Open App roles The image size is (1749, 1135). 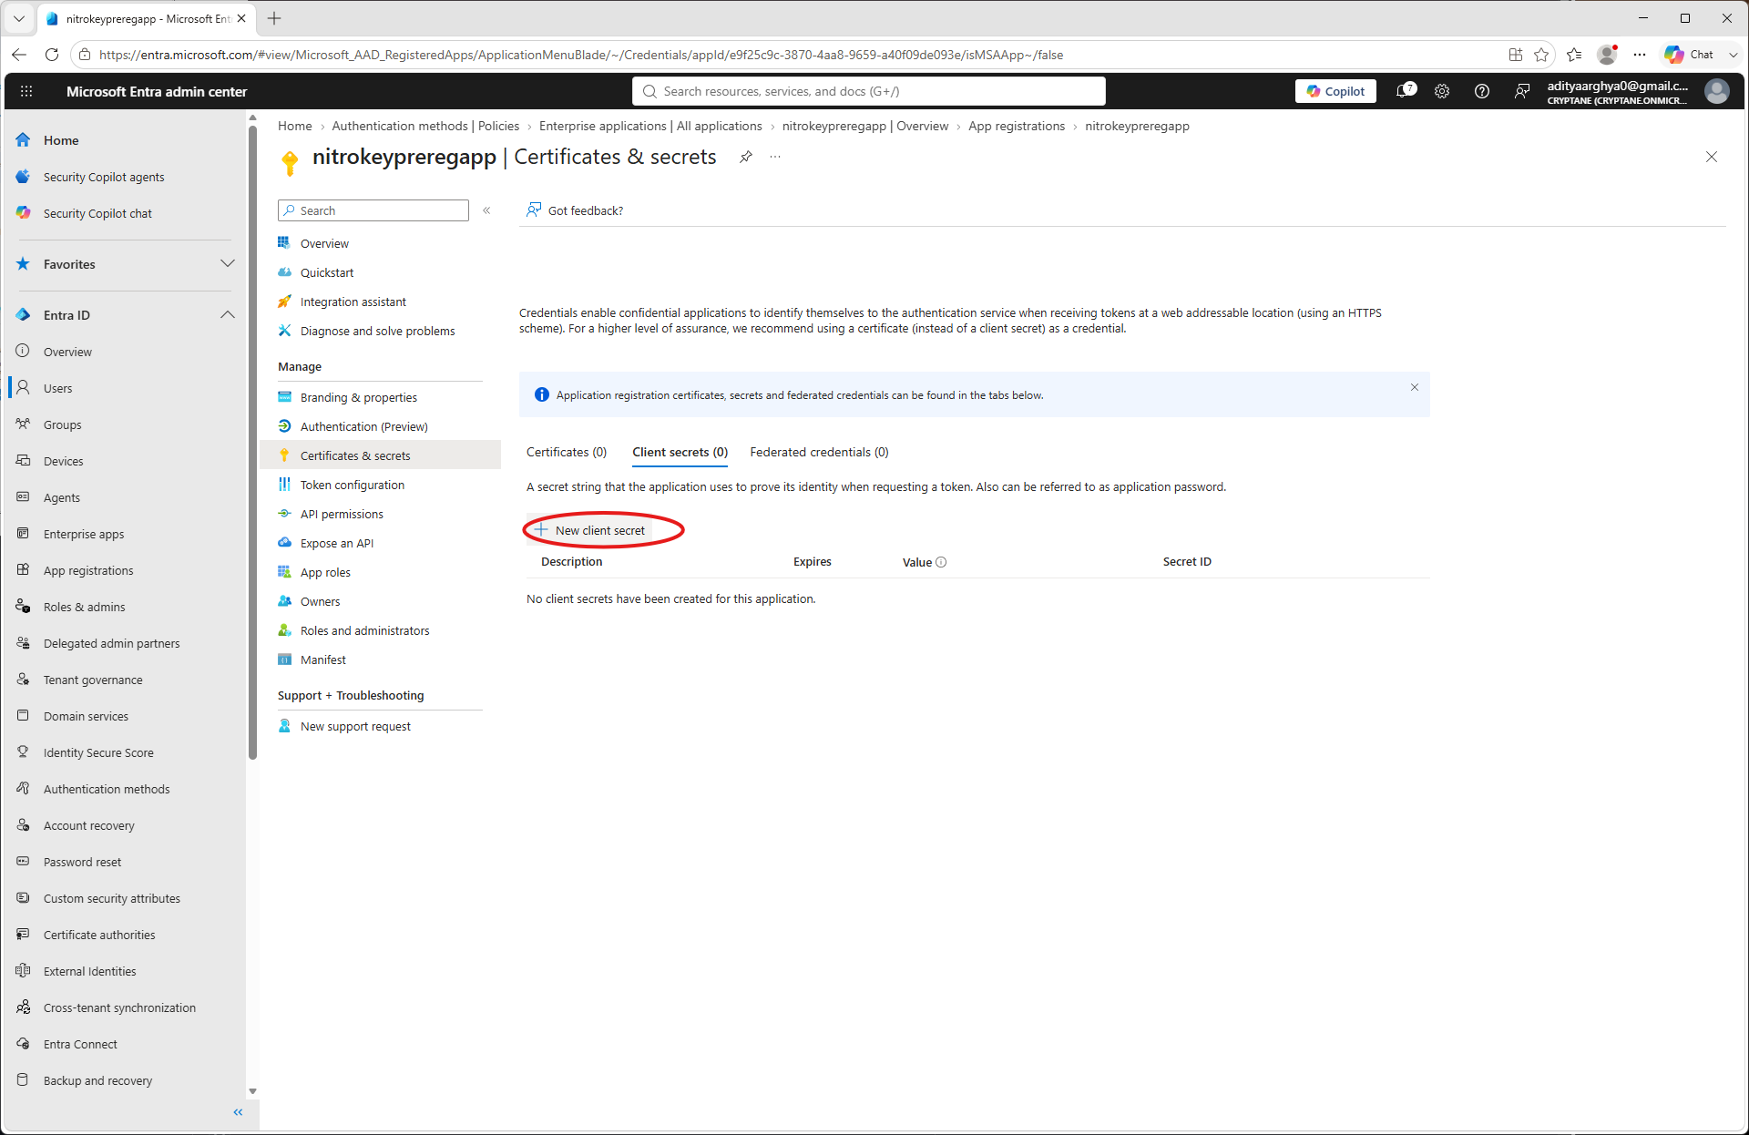pyautogui.click(x=325, y=572)
